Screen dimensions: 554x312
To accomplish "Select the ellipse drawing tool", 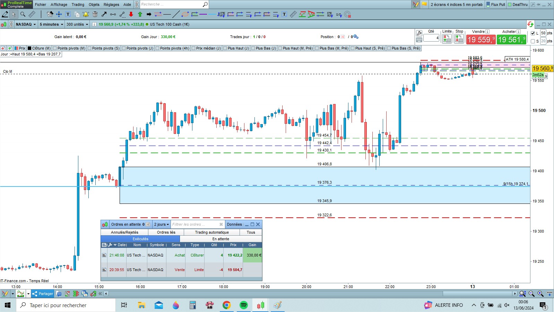I will click(185, 14).
